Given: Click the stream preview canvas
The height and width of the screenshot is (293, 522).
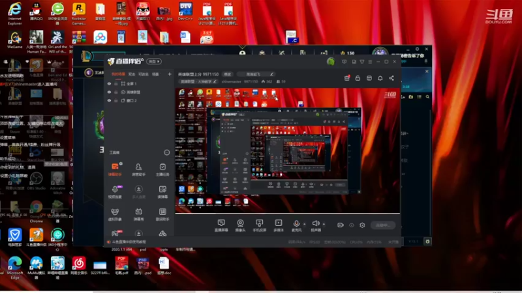Looking at the screenshot, I should [x=287, y=150].
